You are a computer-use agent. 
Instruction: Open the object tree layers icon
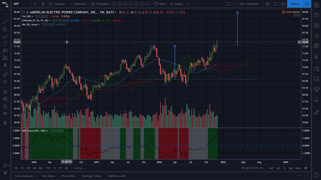coord(5,172)
